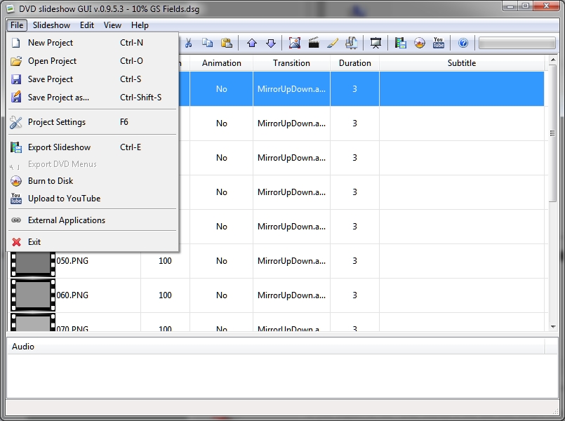Viewport: 565px width, 421px height.
Task: Click the scroll up arrow of slide list
Action: click(553, 60)
